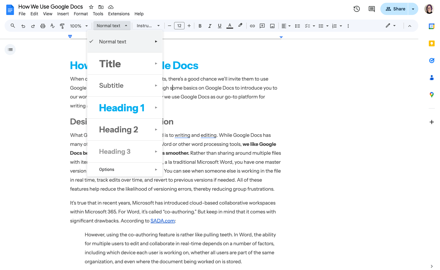
Task: Open the highlight color picker
Action: pos(240,26)
